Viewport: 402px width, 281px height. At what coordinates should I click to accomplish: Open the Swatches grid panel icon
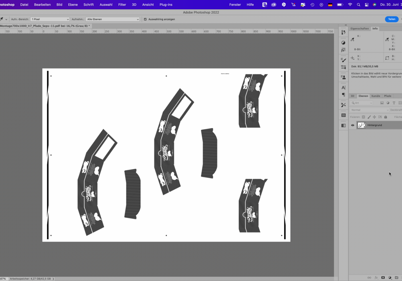(343, 115)
